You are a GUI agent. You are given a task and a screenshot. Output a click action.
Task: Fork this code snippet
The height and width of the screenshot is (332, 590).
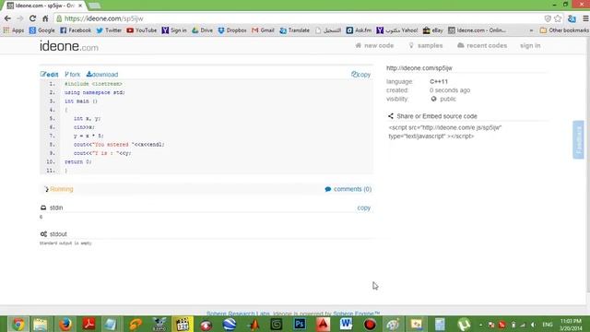72,75
